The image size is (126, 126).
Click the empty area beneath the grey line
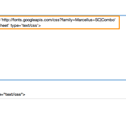click(x=63, y=112)
